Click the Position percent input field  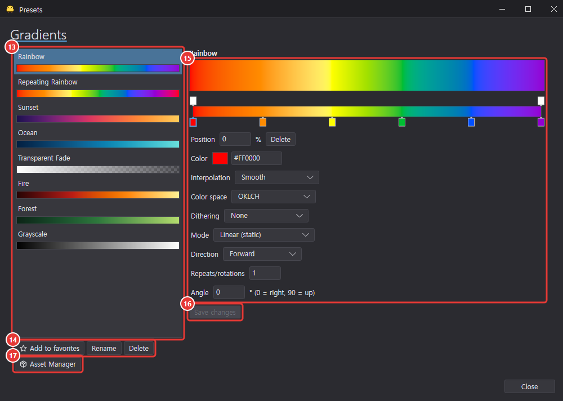235,139
